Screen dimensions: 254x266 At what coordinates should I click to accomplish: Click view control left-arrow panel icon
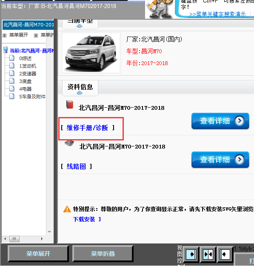(225, 254)
